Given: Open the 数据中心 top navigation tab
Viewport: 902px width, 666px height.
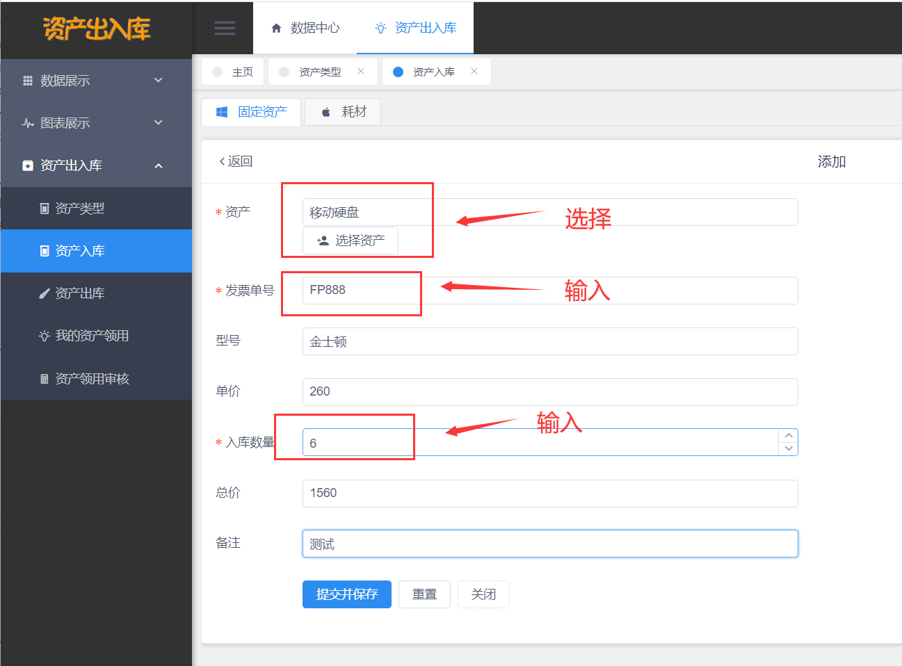Looking at the screenshot, I should [305, 28].
